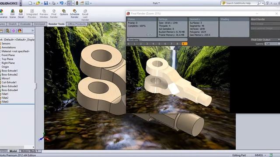The image size is (280, 157).
Task: Expand the SolidWorks menu arrow beside logo
Action: tap(21, 3)
